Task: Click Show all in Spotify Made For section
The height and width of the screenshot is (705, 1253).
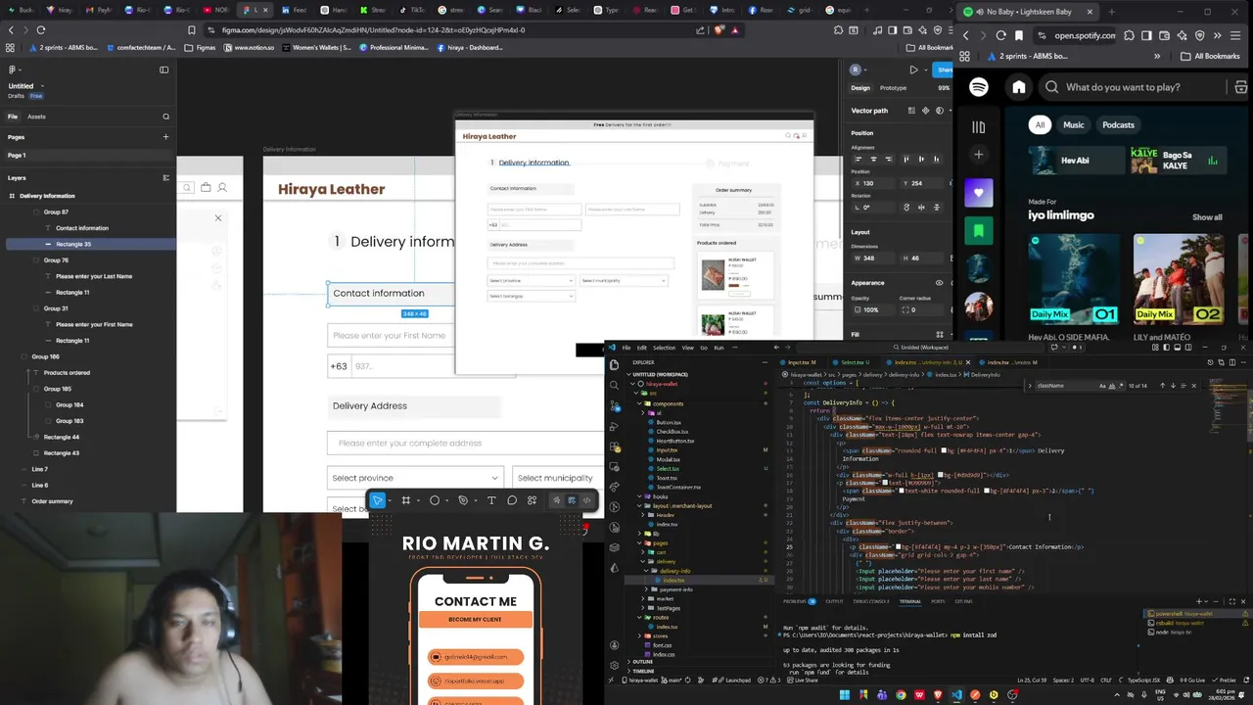Action: point(1207,217)
